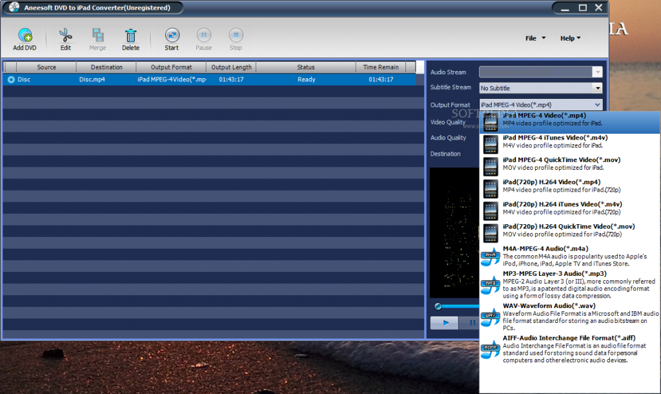Click the iPad MPEG-4 Video(*.mp4) format icon
This screenshot has height=394, width=661.
click(491, 122)
